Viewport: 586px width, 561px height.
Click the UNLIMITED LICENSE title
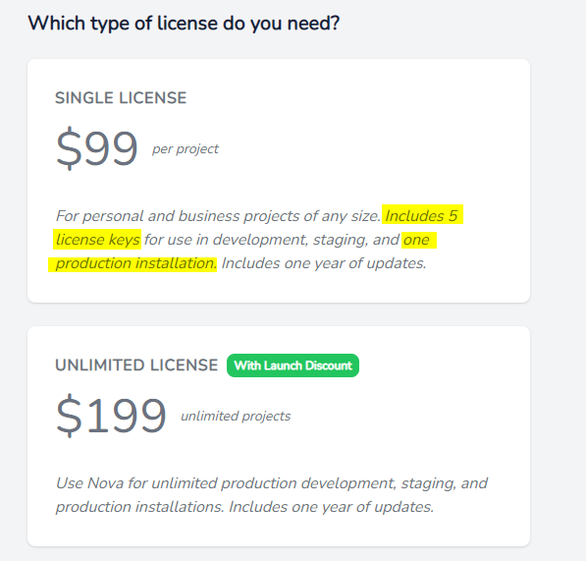pos(136,365)
